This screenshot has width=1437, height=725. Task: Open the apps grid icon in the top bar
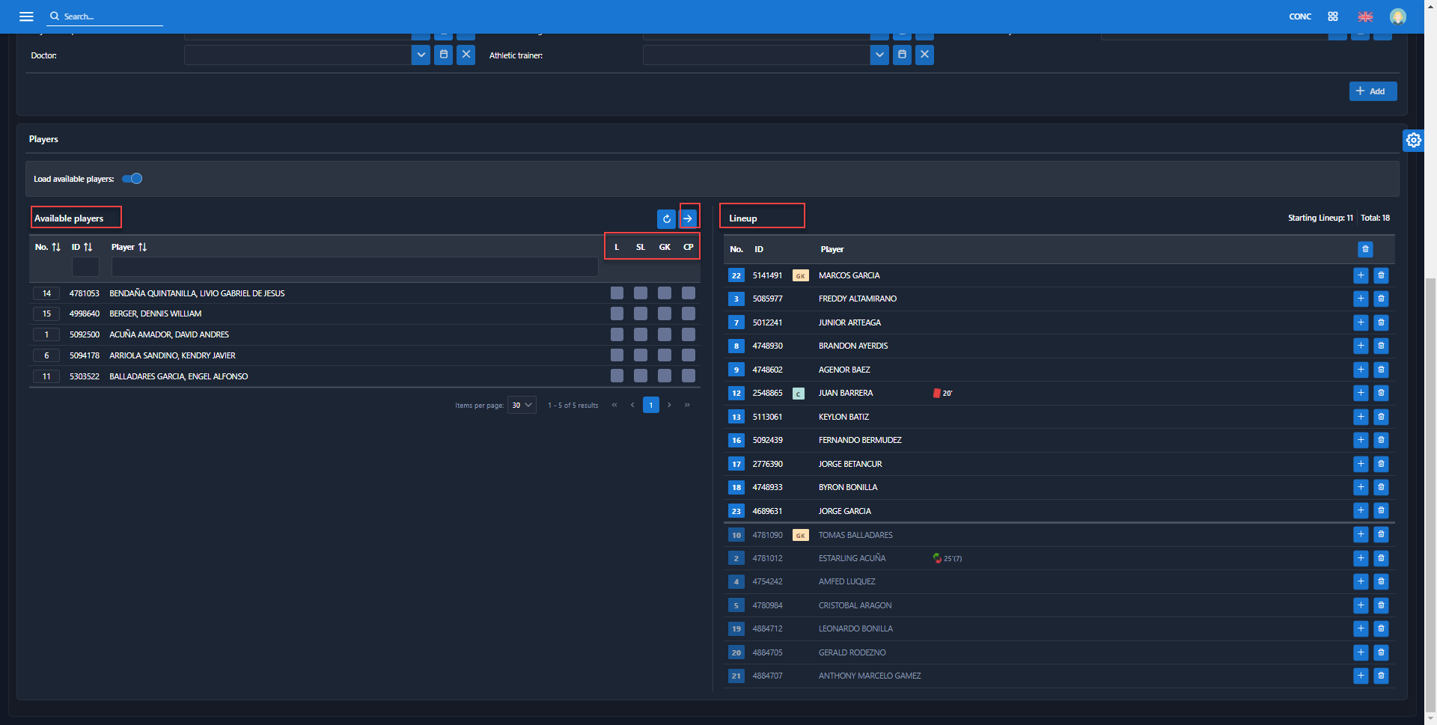(1333, 16)
